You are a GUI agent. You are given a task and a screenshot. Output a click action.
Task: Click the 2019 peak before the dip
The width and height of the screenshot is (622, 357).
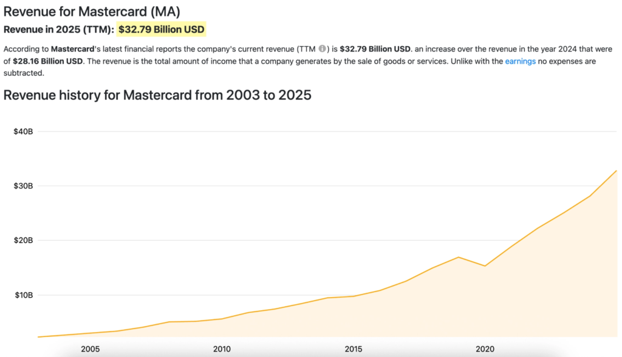point(459,257)
